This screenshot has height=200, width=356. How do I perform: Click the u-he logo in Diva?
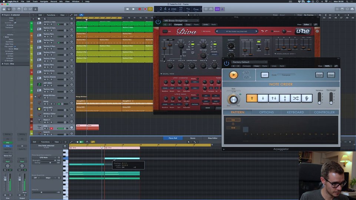pyautogui.click(x=303, y=31)
